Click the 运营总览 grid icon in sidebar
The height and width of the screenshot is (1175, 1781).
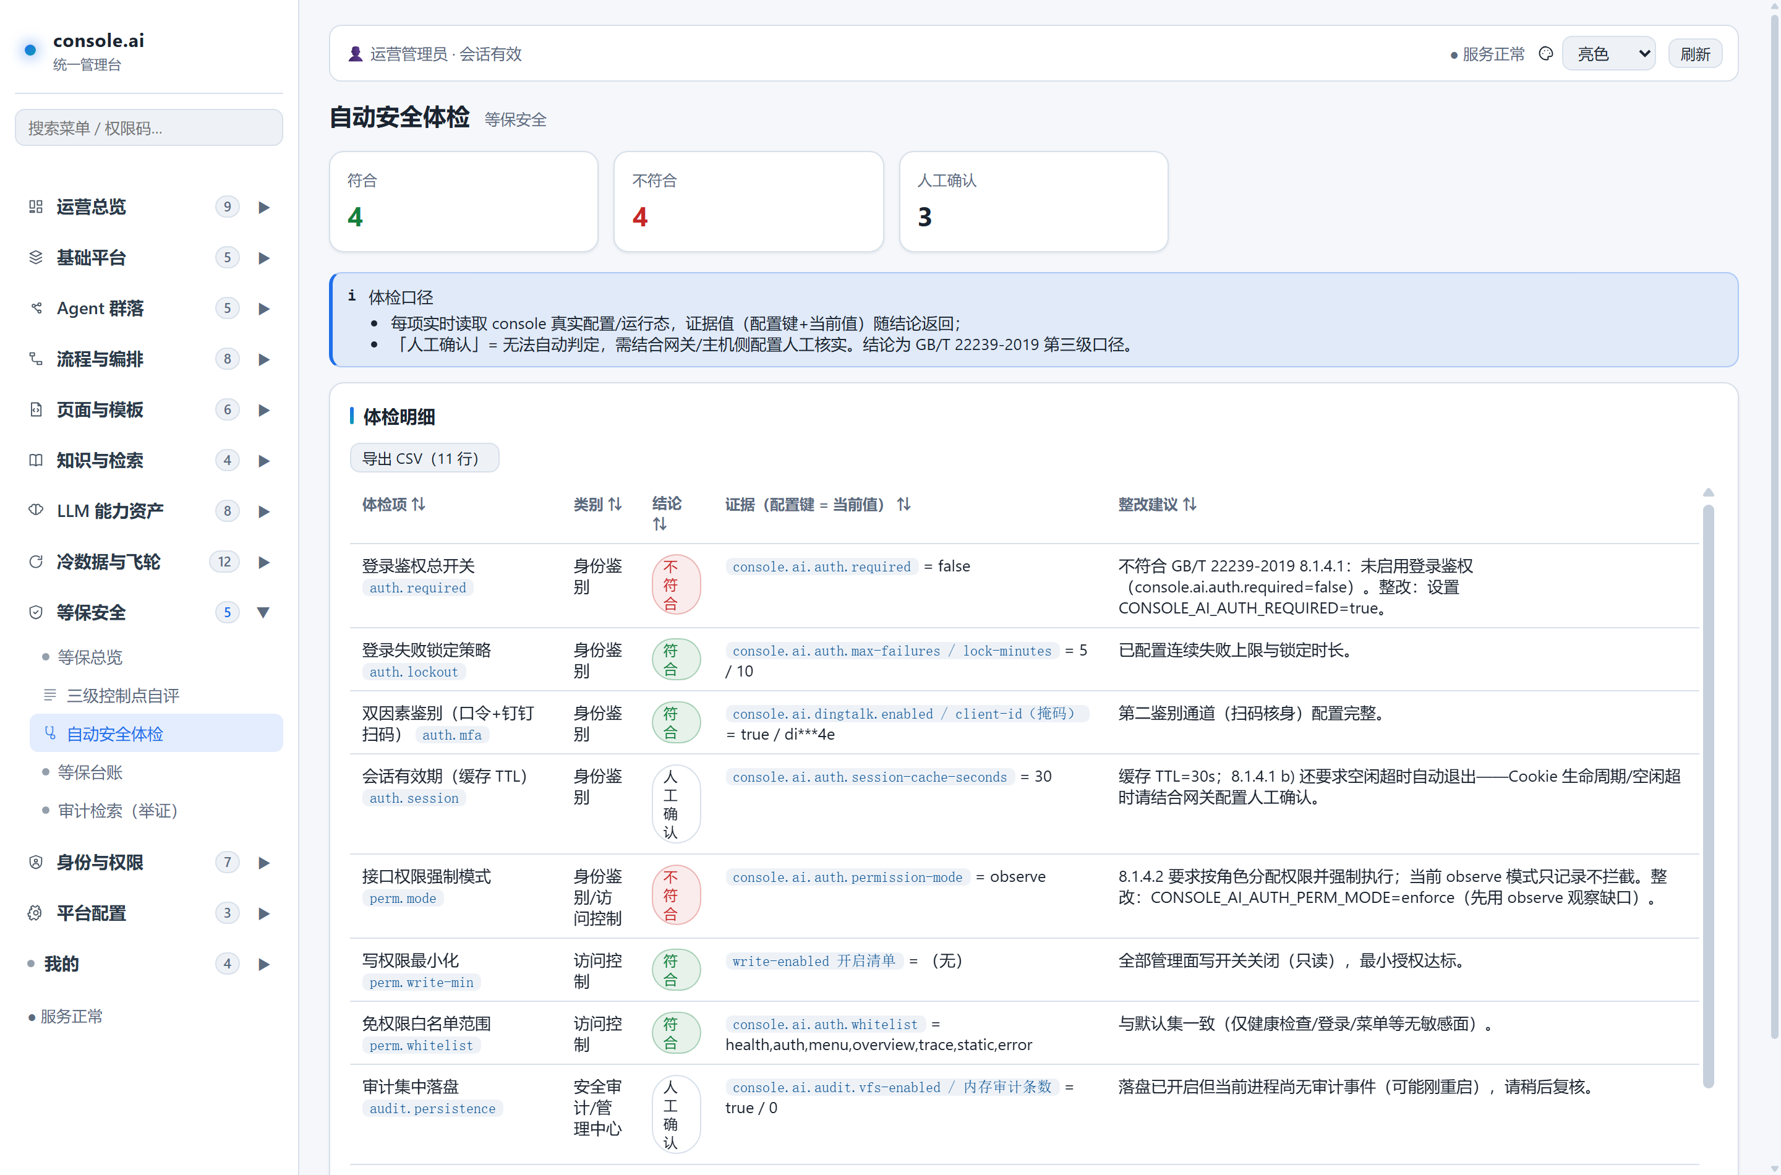tap(35, 207)
